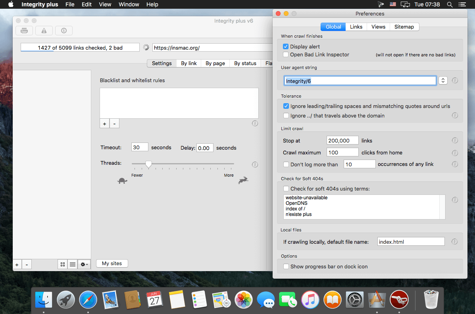Switch sidebar to list view
The height and width of the screenshot is (314, 475).
[73, 264]
